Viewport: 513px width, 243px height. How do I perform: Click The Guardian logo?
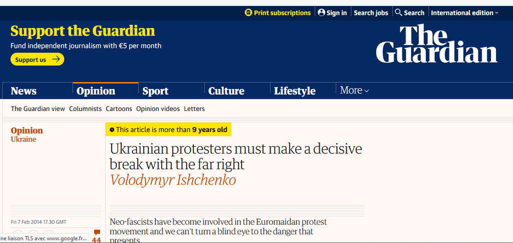point(436,44)
